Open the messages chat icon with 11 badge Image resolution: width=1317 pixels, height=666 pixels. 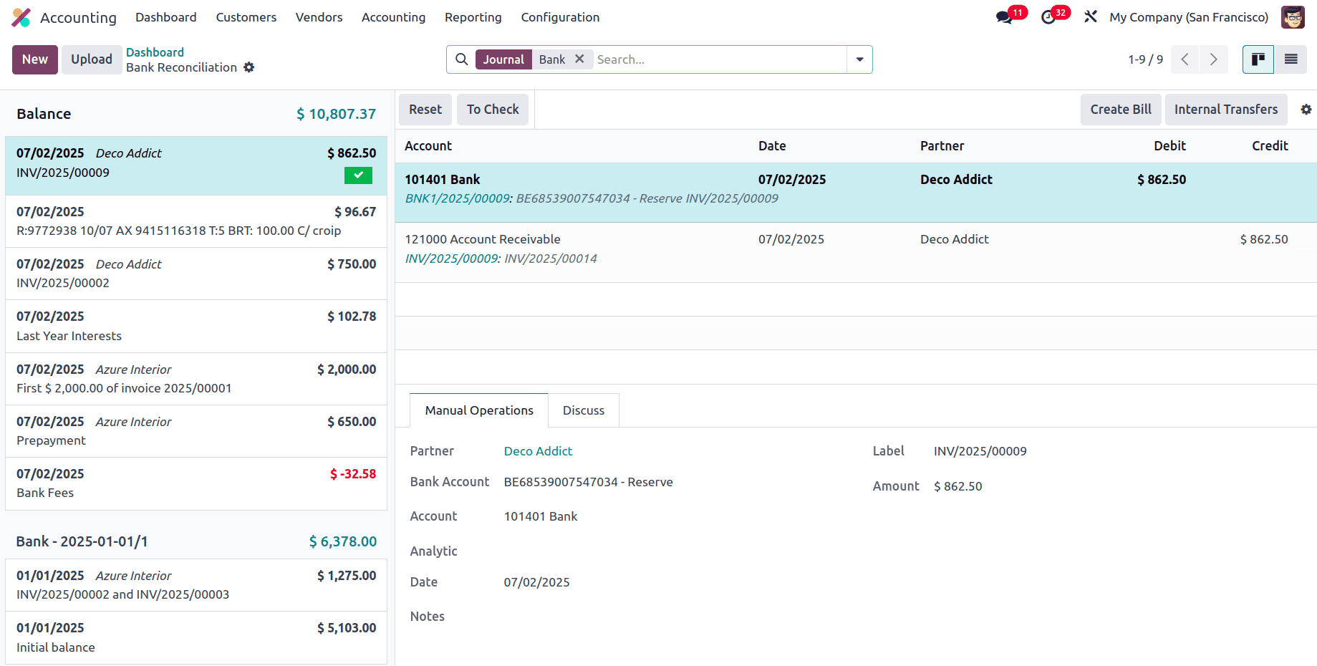[1005, 17]
